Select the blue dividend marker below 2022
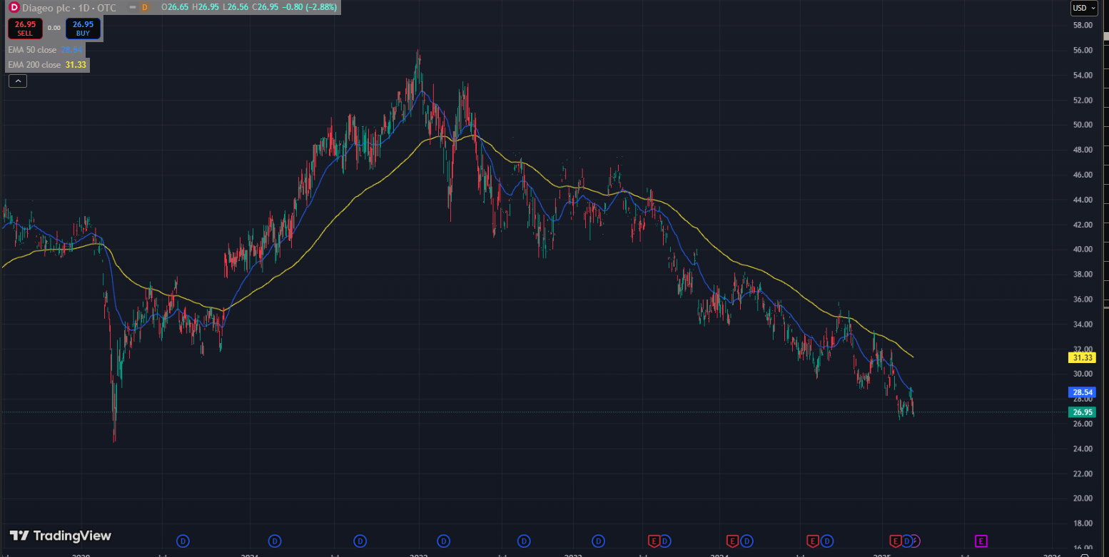The image size is (1109, 557). tap(443, 541)
